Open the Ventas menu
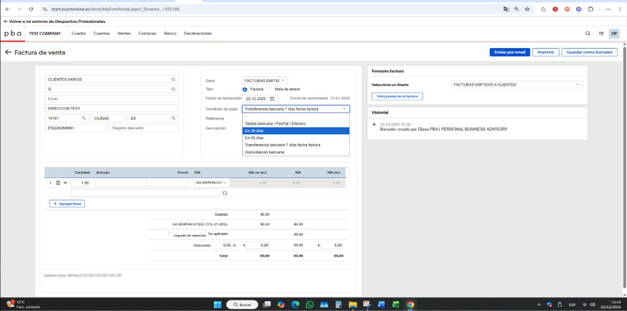The height and width of the screenshot is (311, 627). pyautogui.click(x=124, y=33)
